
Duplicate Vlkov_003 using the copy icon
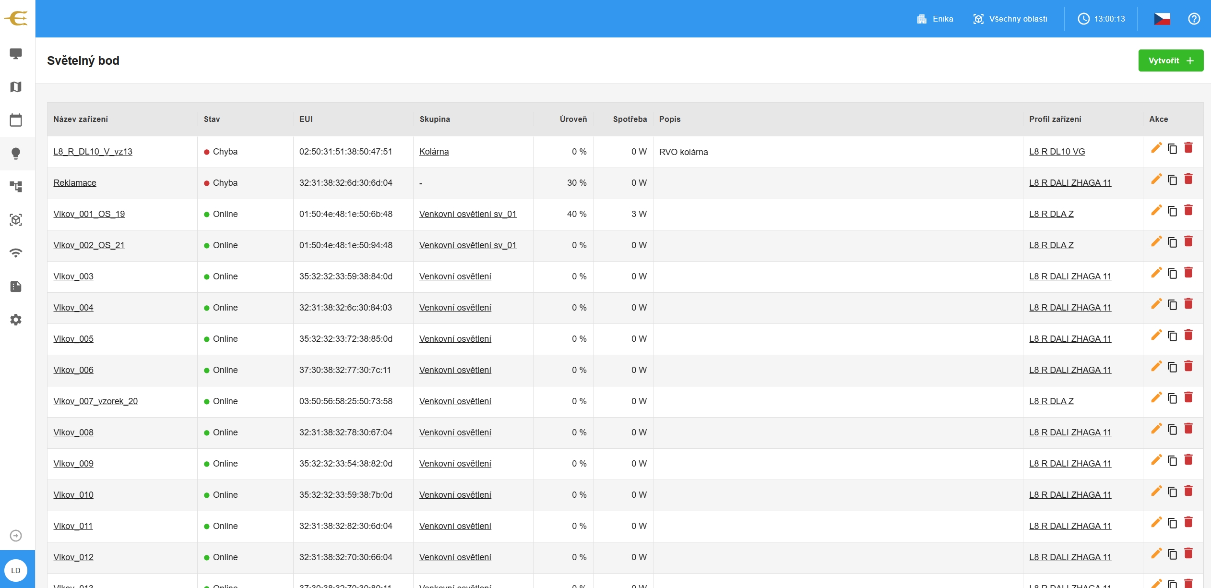point(1172,273)
